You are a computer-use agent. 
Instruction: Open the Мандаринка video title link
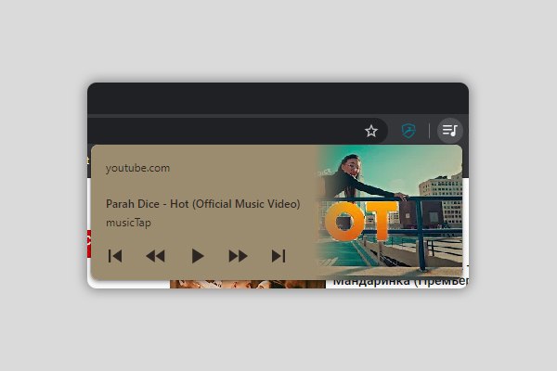pos(400,282)
